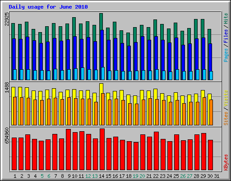Click day label 22 on the axis
Viewport: 231px width, 181px height.
[156, 176]
